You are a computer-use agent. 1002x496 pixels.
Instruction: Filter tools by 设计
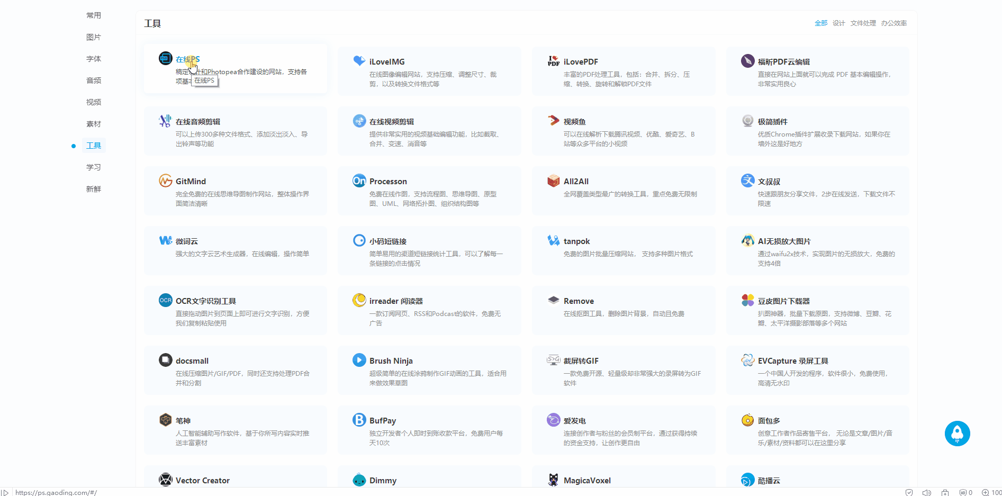pyautogui.click(x=839, y=23)
